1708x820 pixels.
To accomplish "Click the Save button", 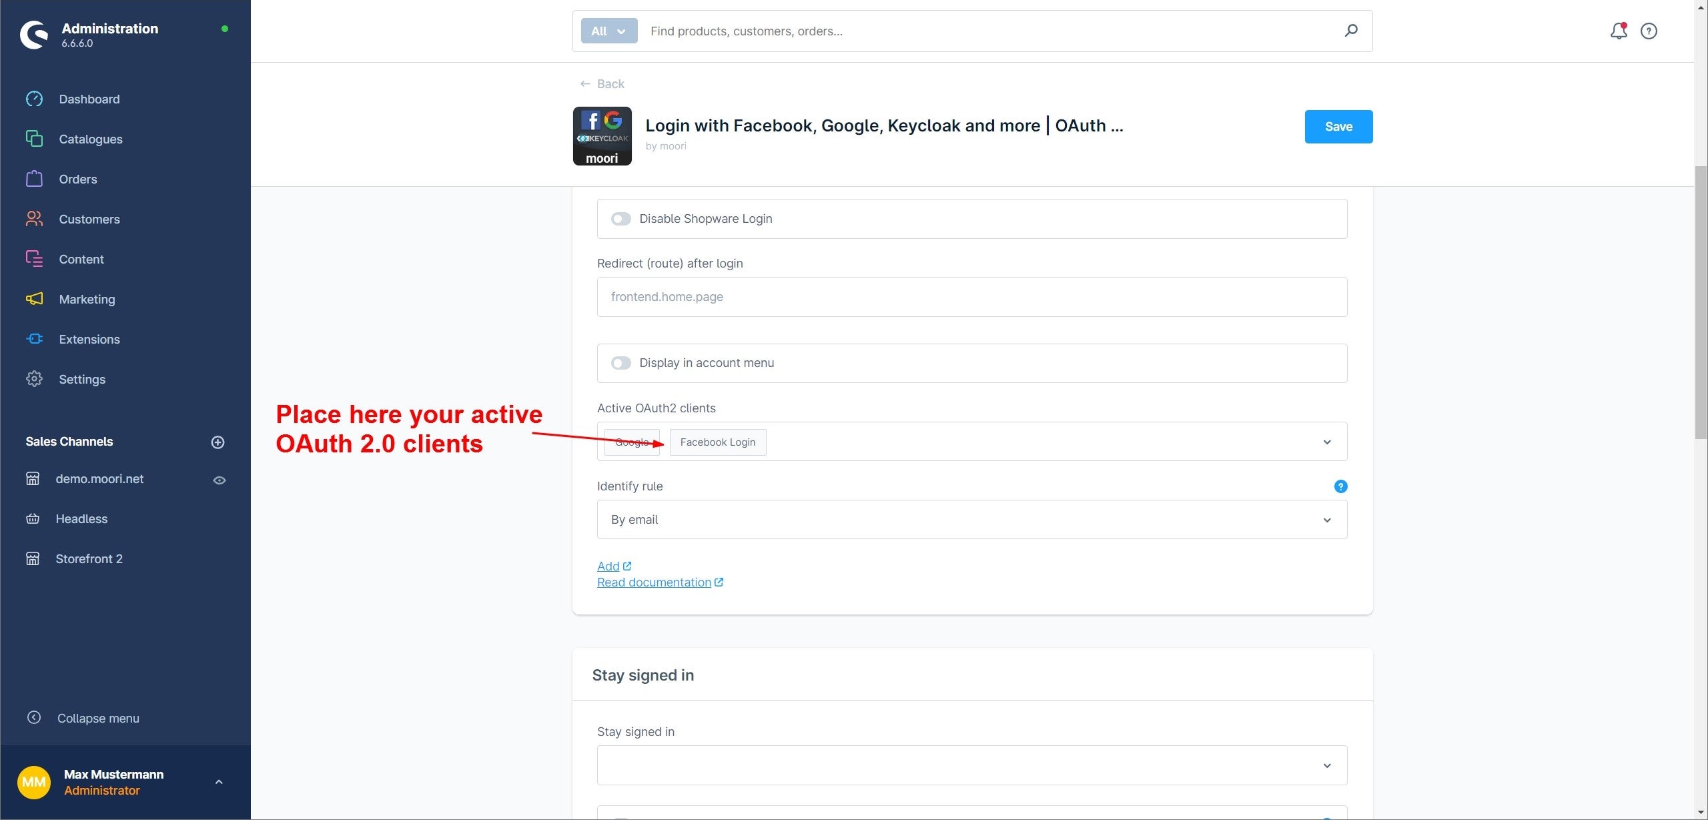I will (x=1339, y=126).
